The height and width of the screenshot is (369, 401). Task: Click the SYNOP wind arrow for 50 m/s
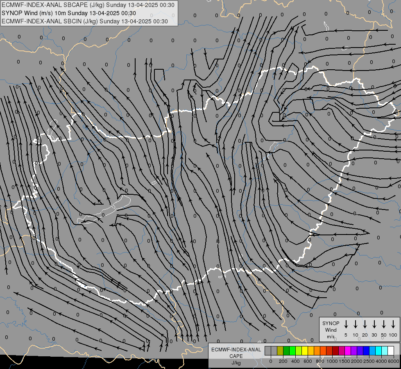pyautogui.click(x=384, y=324)
